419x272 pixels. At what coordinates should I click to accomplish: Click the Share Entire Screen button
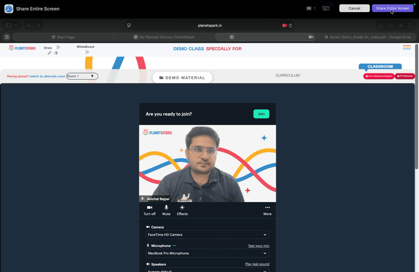tap(392, 8)
